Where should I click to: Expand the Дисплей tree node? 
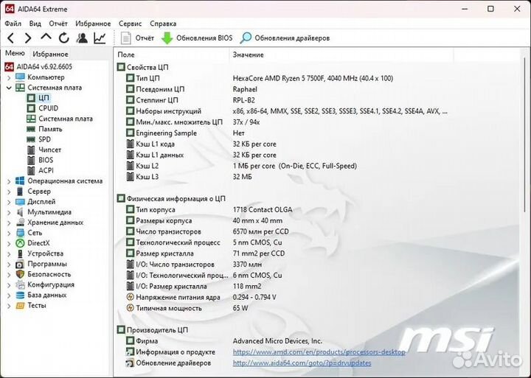point(9,202)
